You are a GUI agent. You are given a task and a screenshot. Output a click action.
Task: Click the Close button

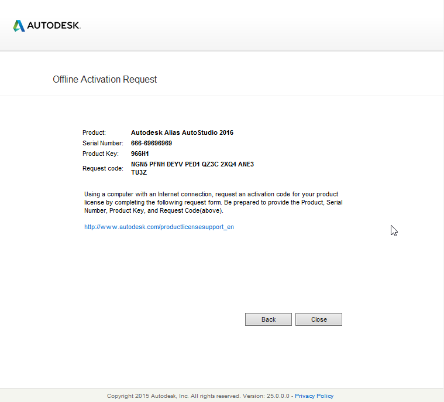click(x=319, y=319)
